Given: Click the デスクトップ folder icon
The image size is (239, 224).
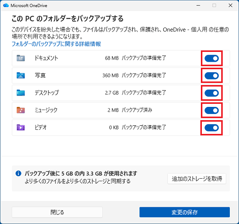Looking at the screenshot, I should [21, 93].
